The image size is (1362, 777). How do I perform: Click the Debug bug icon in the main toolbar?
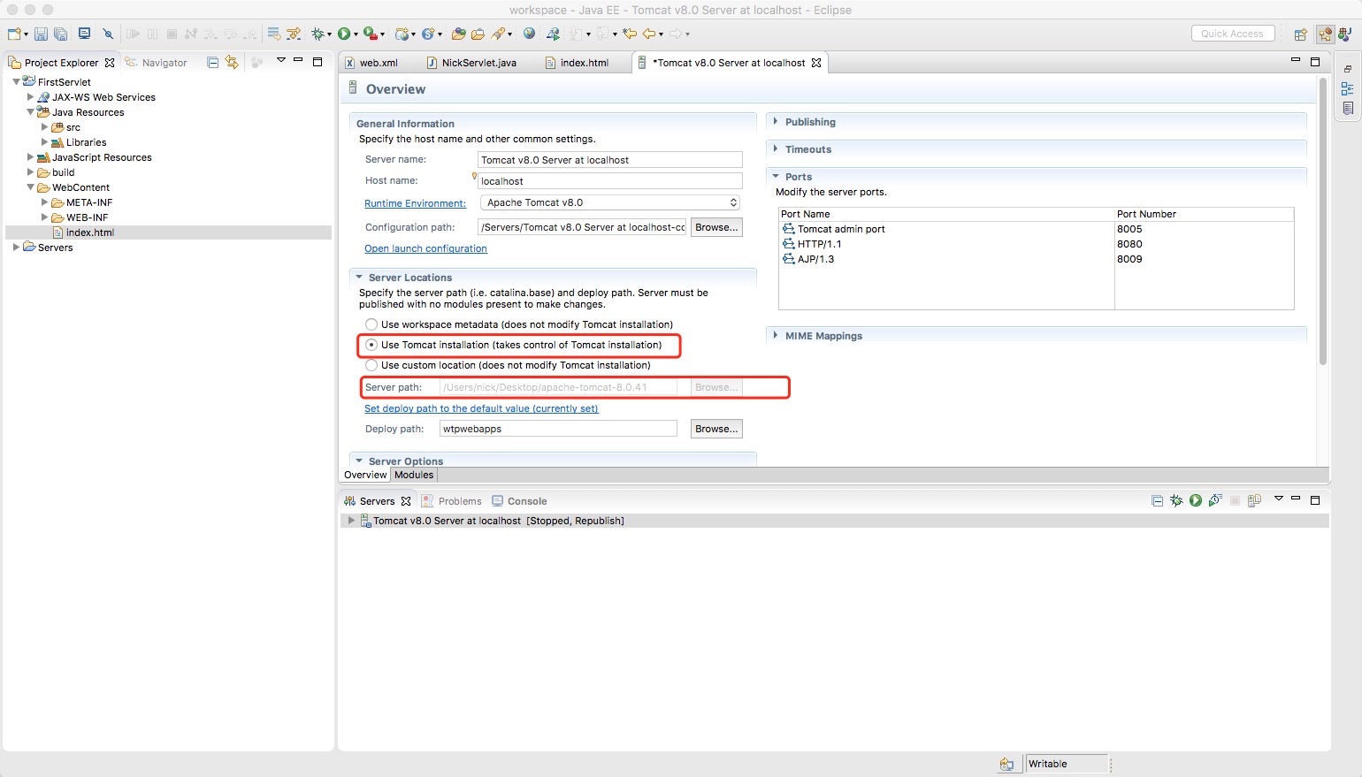(318, 34)
